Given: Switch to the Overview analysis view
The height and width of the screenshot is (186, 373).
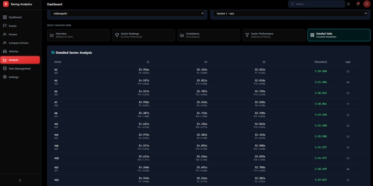Looking at the screenshot, I should click(x=79, y=35).
